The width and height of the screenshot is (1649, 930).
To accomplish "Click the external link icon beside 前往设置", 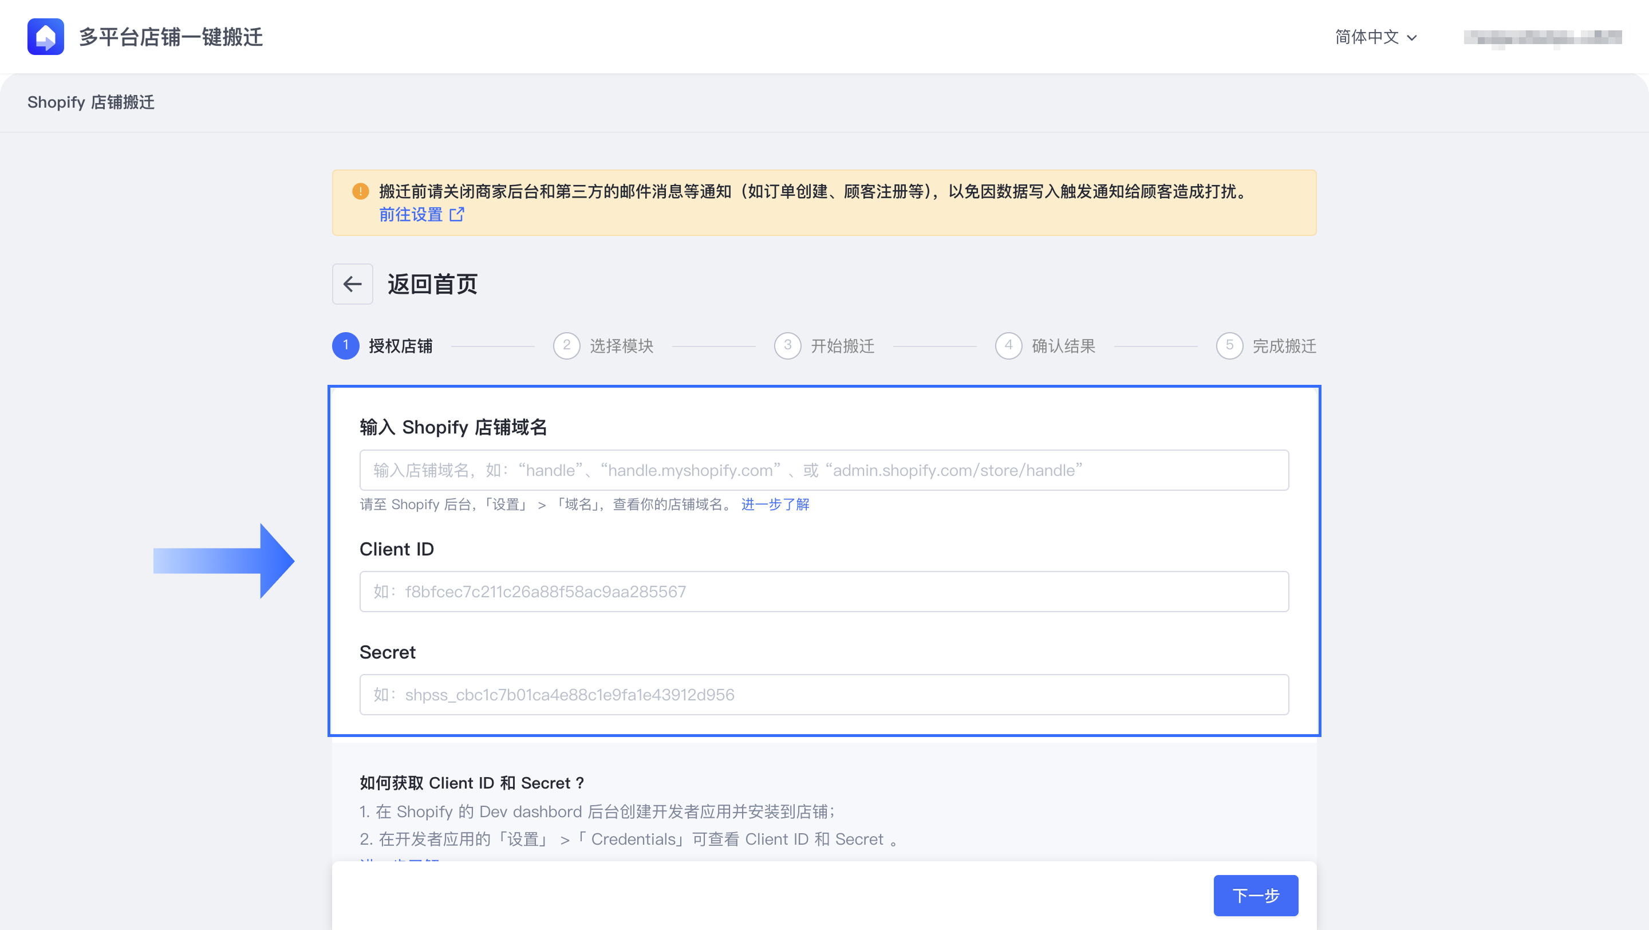I will 456,214.
